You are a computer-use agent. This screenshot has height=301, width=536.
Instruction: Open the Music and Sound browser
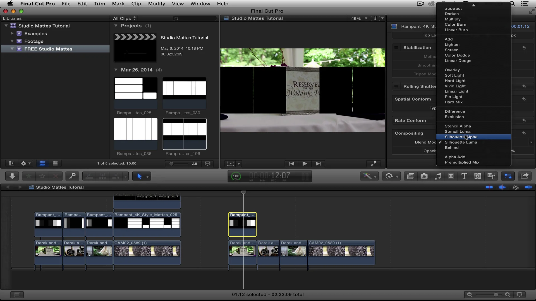tap(438, 176)
